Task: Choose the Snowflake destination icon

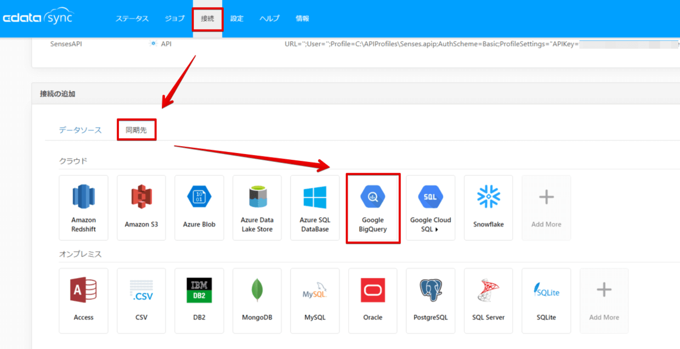Action: click(488, 207)
